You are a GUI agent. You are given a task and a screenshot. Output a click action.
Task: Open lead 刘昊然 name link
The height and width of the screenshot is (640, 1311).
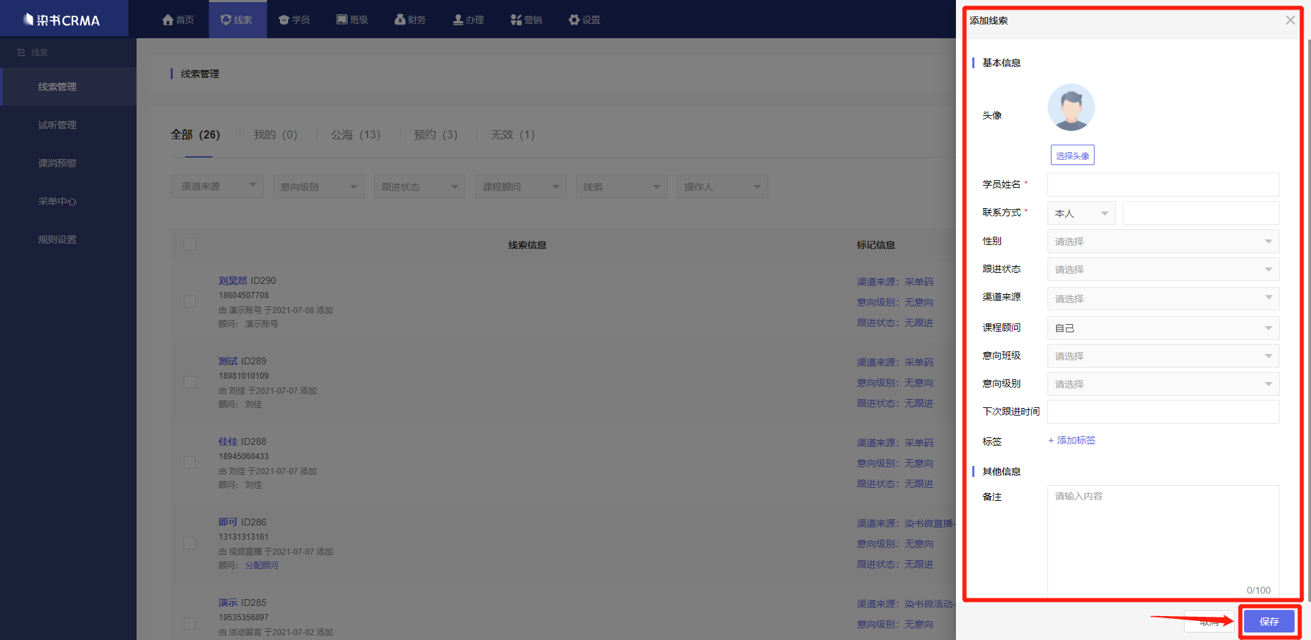[233, 280]
